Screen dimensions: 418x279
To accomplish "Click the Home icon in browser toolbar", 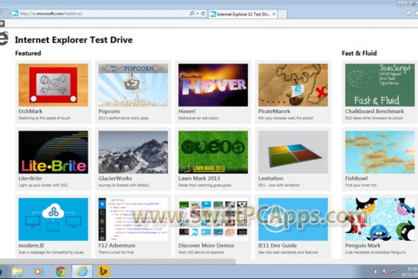I will (x=409, y=13).
